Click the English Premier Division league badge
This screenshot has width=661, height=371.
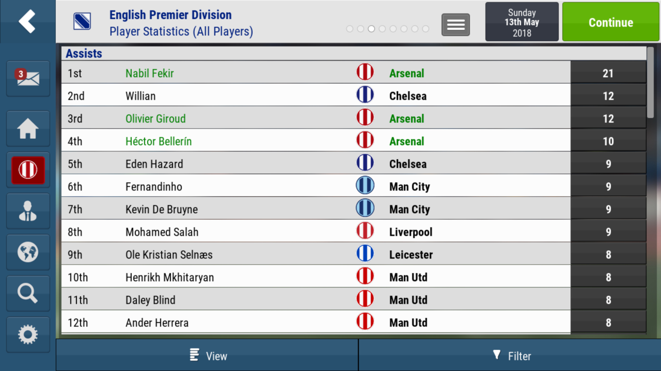click(82, 21)
